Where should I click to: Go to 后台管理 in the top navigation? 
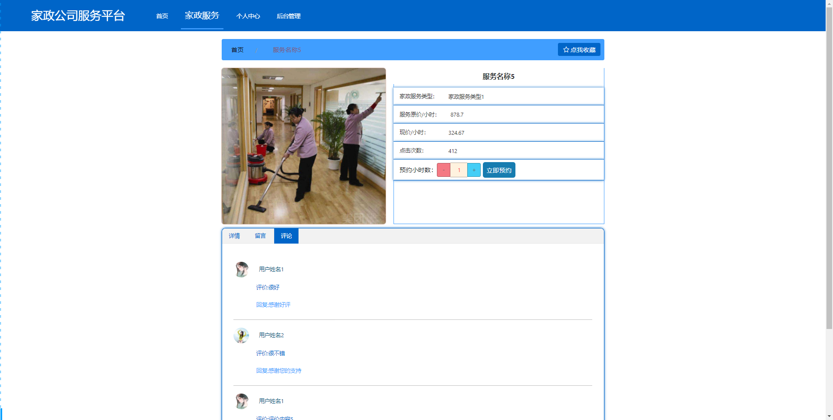289,16
